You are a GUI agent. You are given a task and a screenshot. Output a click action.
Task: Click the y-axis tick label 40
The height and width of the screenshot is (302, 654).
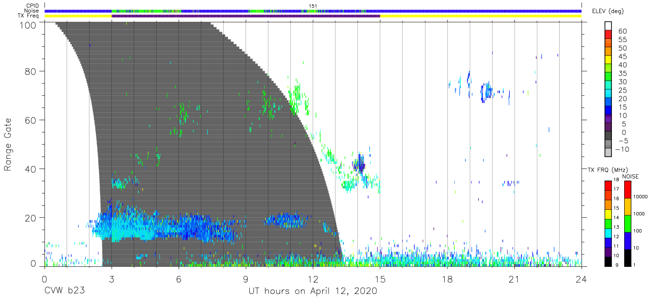click(30, 169)
